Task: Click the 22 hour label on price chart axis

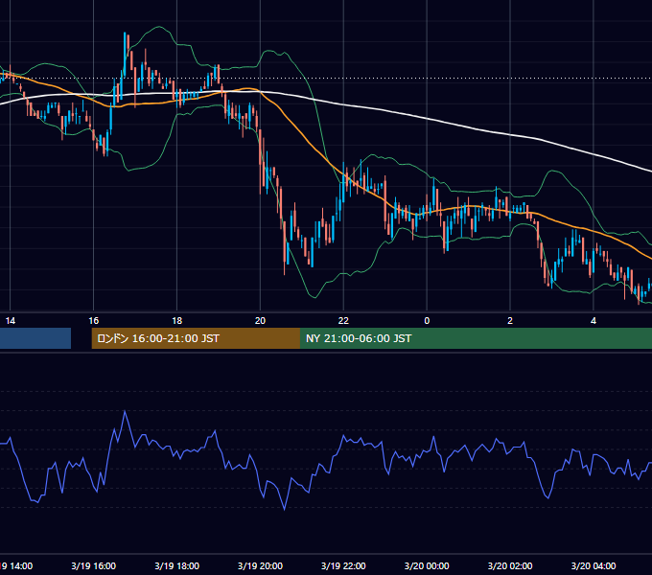Action: pyautogui.click(x=343, y=321)
